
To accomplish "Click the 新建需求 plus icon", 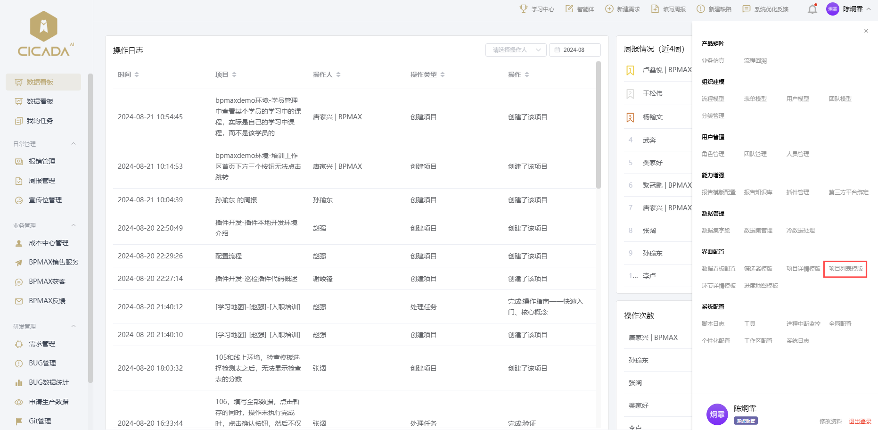I will (x=609, y=9).
